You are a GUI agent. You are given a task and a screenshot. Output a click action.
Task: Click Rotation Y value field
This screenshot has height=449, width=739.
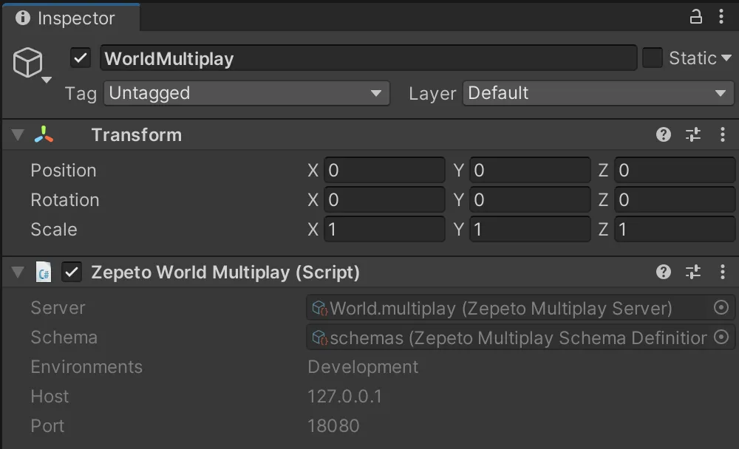click(x=530, y=200)
